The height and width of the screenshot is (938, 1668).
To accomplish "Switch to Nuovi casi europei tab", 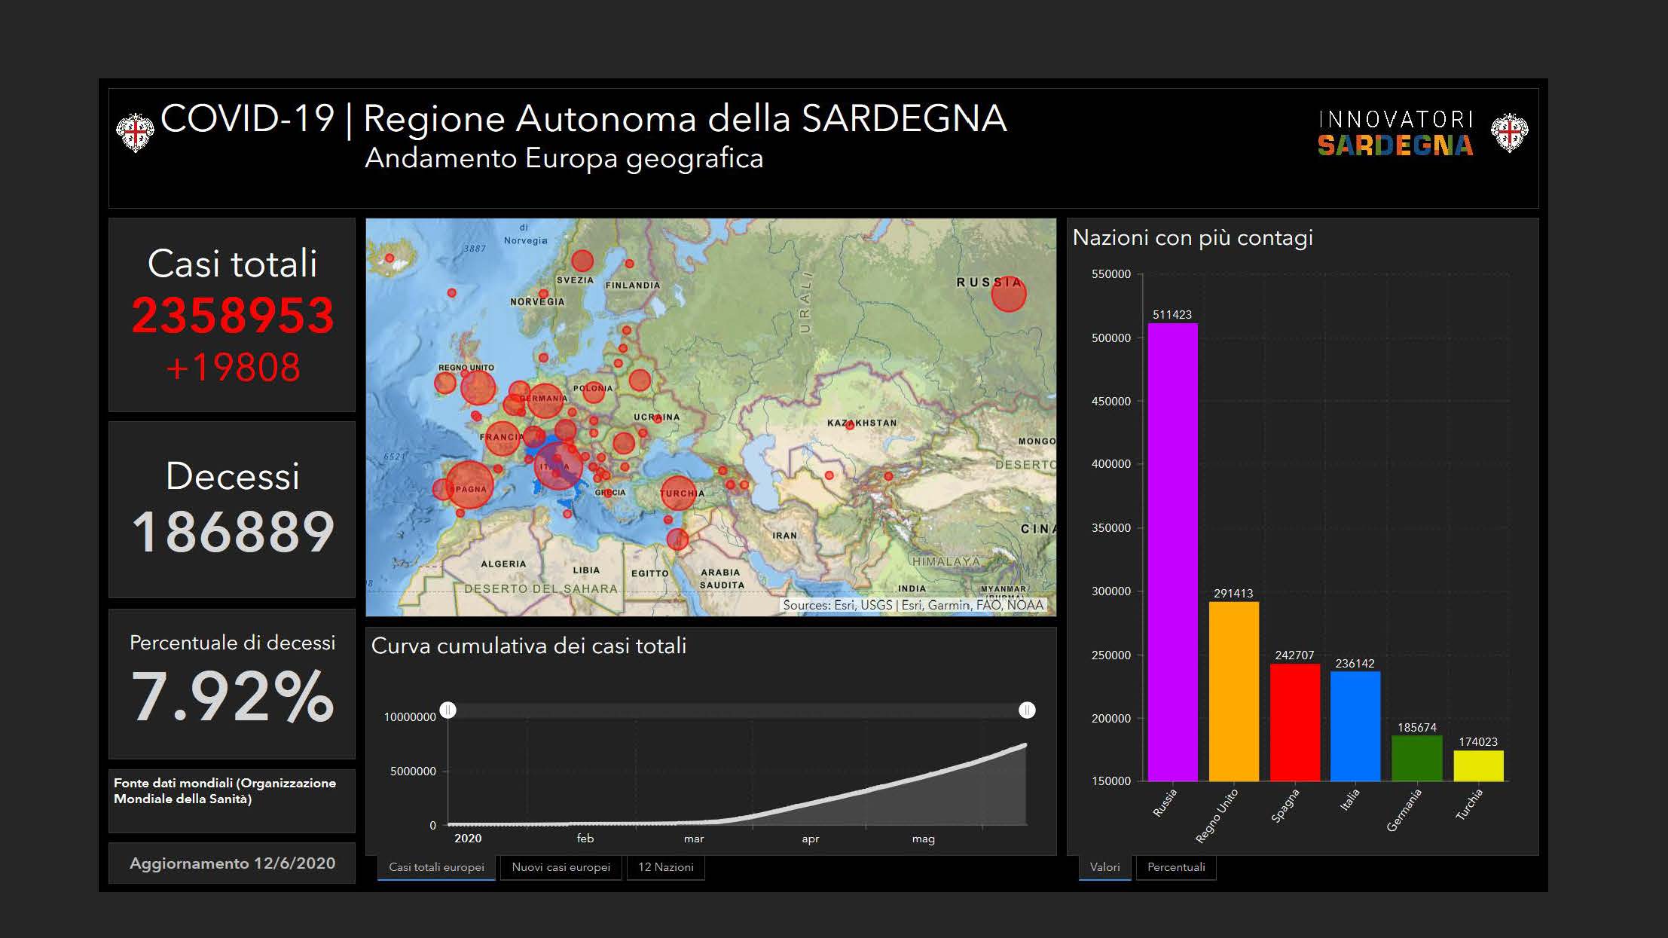I will click(561, 867).
